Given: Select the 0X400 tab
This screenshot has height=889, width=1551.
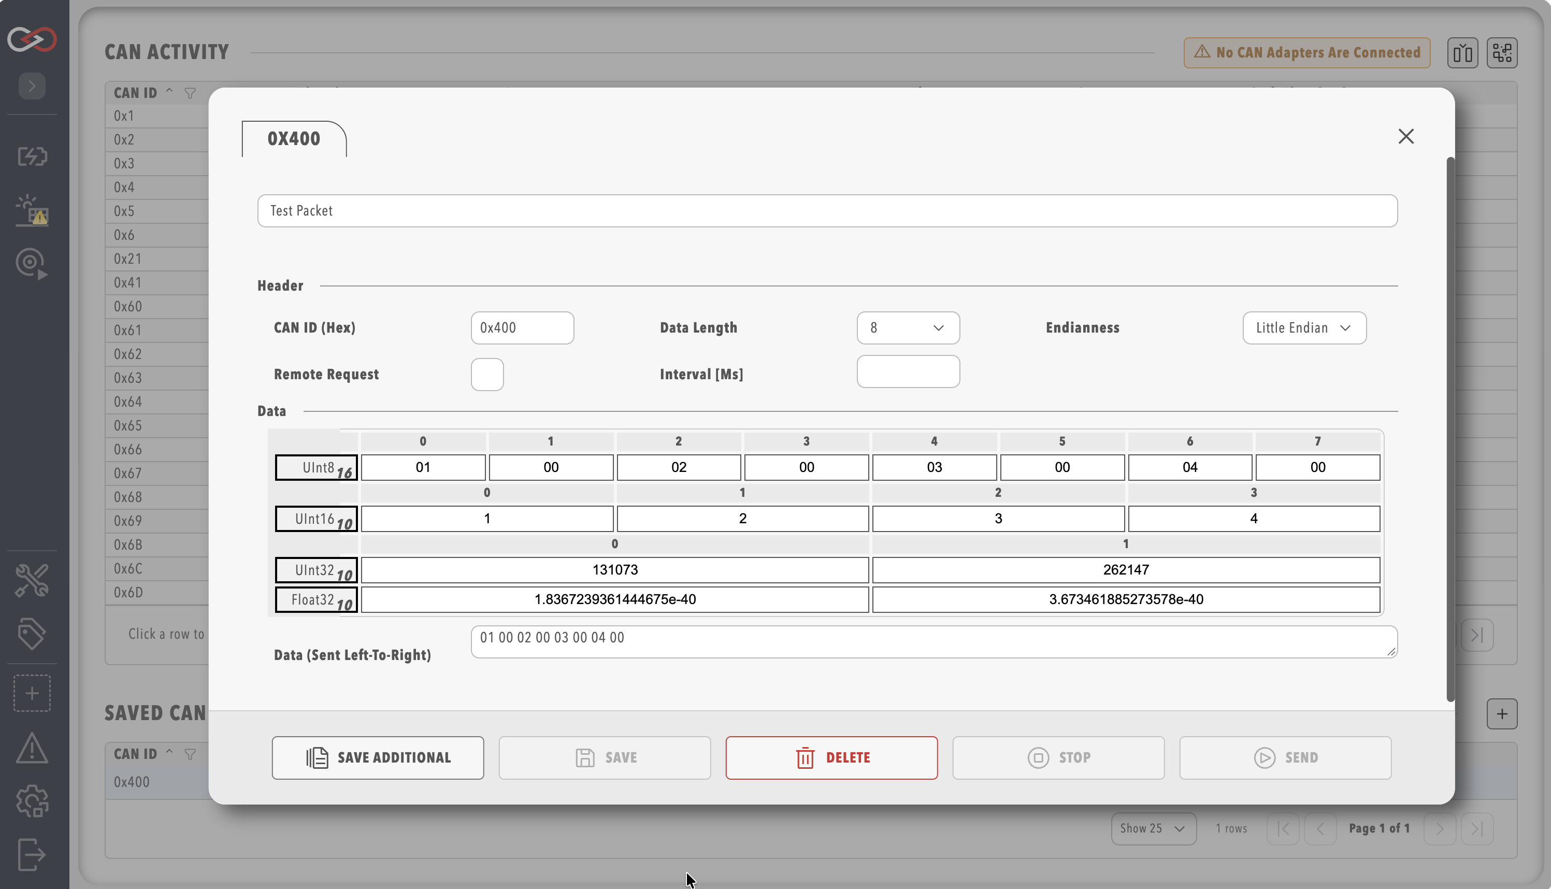Looking at the screenshot, I should (x=294, y=139).
